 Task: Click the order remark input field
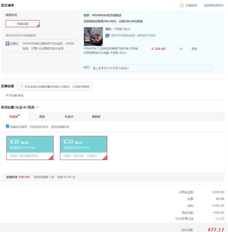pos(151,68)
